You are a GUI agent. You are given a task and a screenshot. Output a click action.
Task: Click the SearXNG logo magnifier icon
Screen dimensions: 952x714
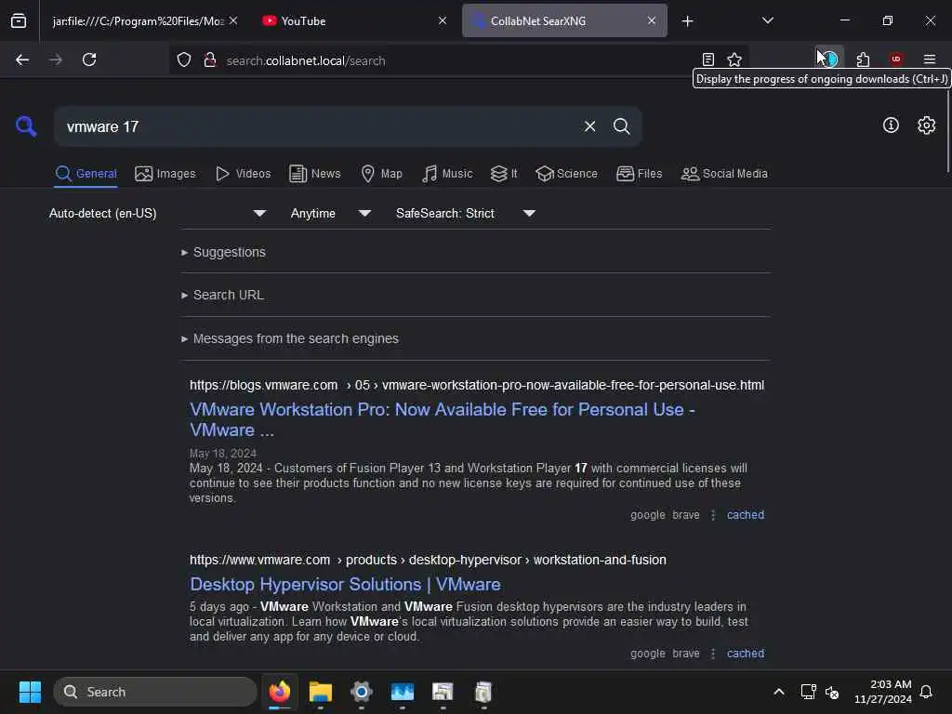26,126
